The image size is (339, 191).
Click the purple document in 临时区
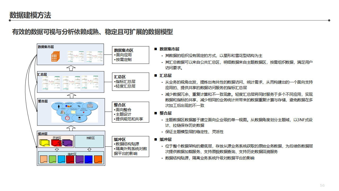pos(79,159)
